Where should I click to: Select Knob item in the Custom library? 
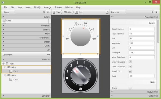pyautogui.click(x=25, y=21)
